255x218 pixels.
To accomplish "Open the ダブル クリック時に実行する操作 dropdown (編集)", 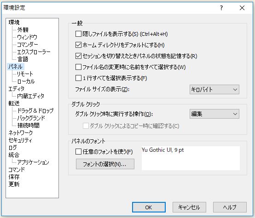I will point(214,114).
